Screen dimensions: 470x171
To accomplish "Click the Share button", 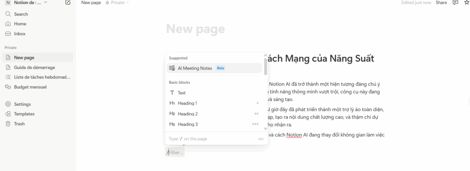I will [441, 2].
